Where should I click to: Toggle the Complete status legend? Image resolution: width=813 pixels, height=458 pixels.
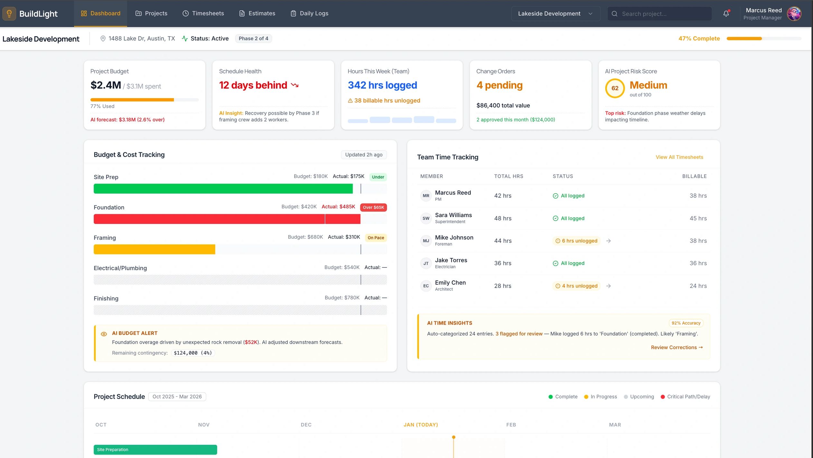tap(563, 396)
